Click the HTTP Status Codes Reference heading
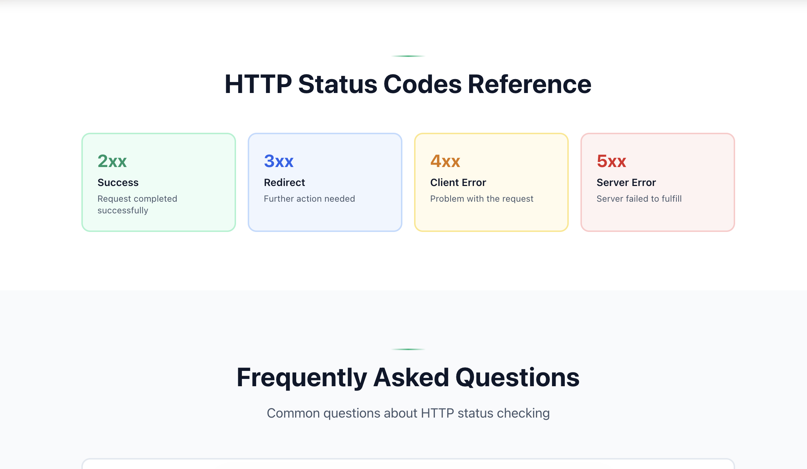The width and height of the screenshot is (807, 469). tap(408, 84)
